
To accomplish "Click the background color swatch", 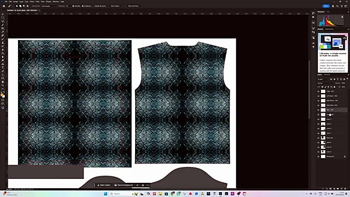I will tap(3, 96).
